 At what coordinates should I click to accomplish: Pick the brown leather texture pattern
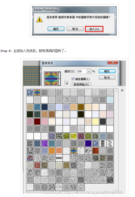coord(52,114)
